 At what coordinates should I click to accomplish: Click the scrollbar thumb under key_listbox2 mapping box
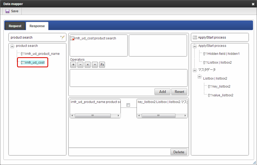pos(158,116)
